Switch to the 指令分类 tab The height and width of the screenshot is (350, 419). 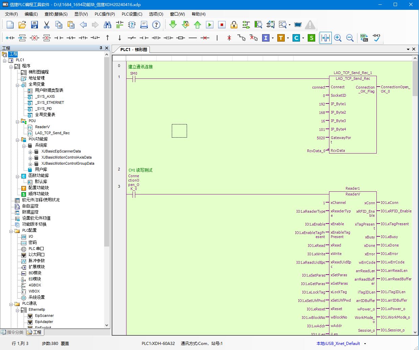(13, 332)
